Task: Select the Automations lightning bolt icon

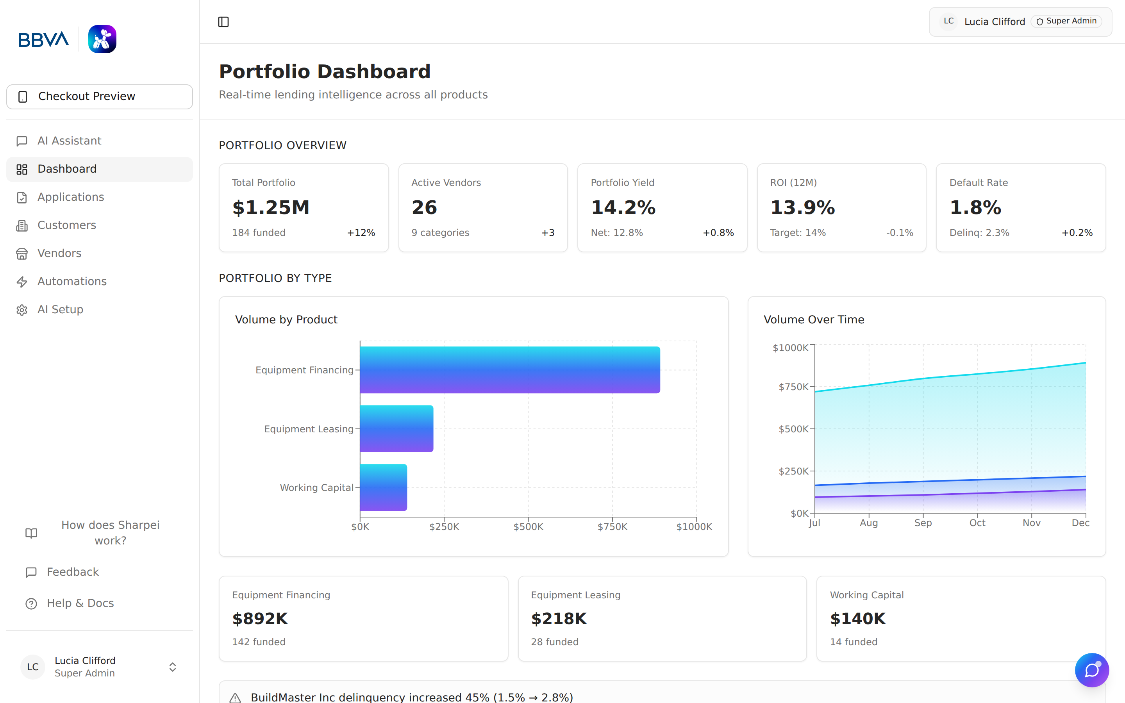Action: [22, 281]
